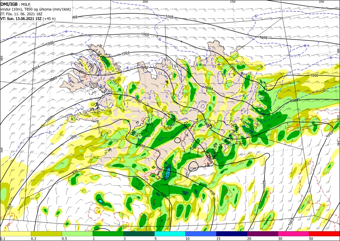340x241 pixels.
Task: Click the 'IT: Fös. 11. 06. 2021 18Z' line
Action: pos(21,14)
